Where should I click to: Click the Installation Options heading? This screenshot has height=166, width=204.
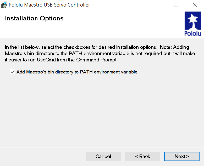[x=34, y=19]
